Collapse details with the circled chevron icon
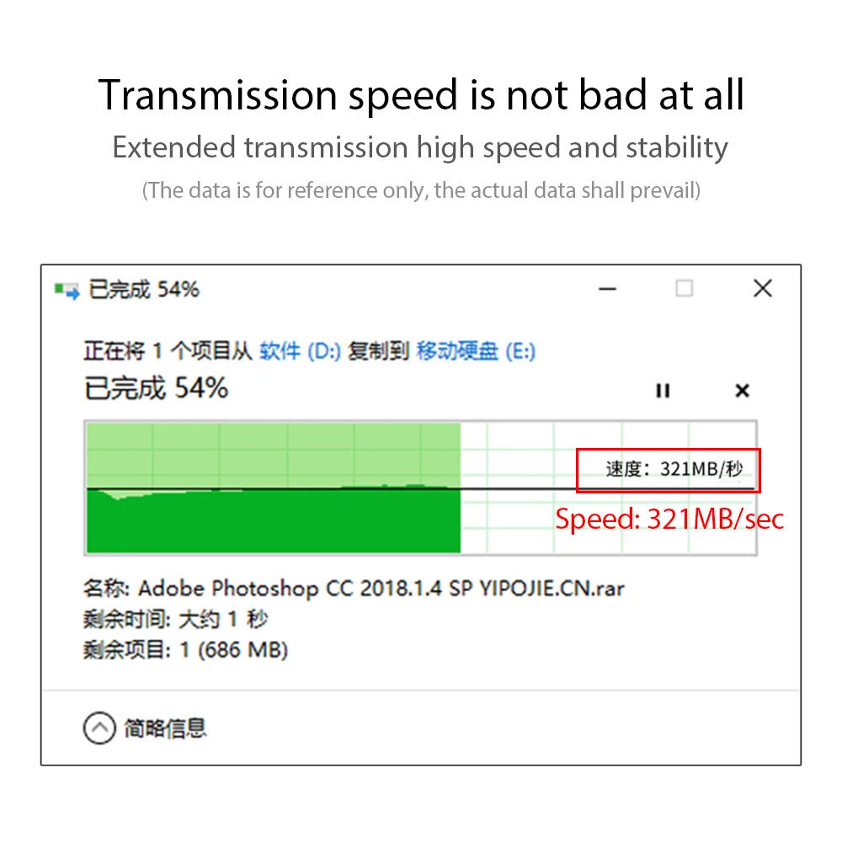Screen dimensions: 842x842 click(x=99, y=728)
